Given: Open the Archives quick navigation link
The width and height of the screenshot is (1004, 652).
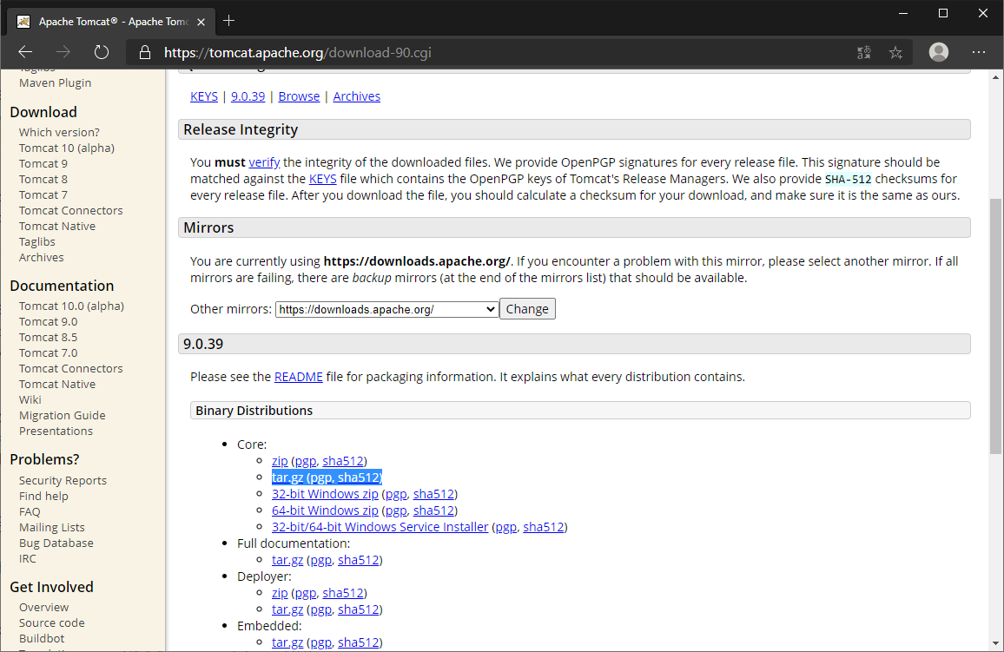Looking at the screenshot, I should pos(357,96).
